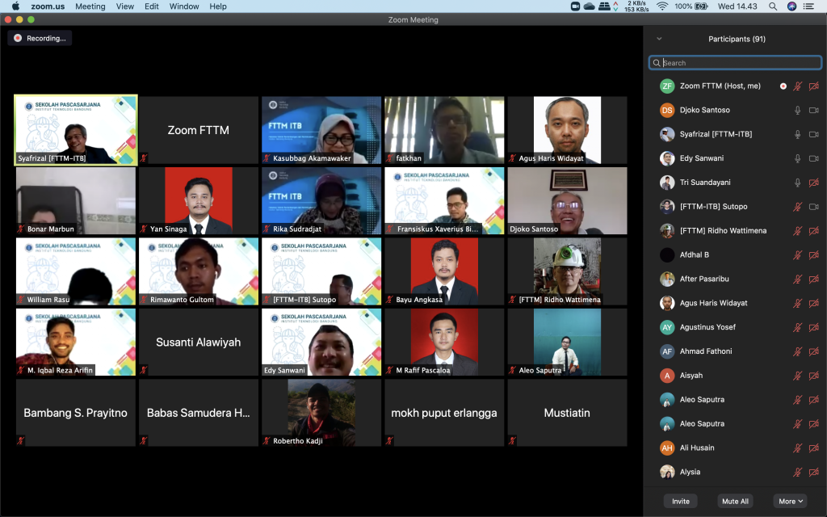Open the zoom.us menu

coord(48,6)
